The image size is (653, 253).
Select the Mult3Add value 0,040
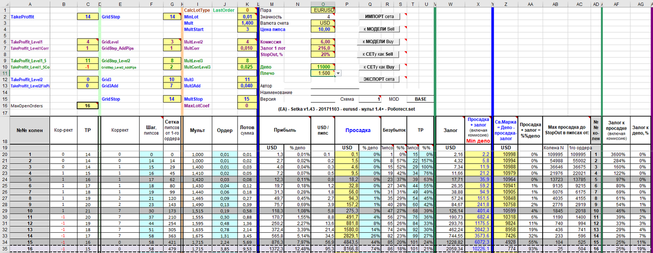point(247,86)
